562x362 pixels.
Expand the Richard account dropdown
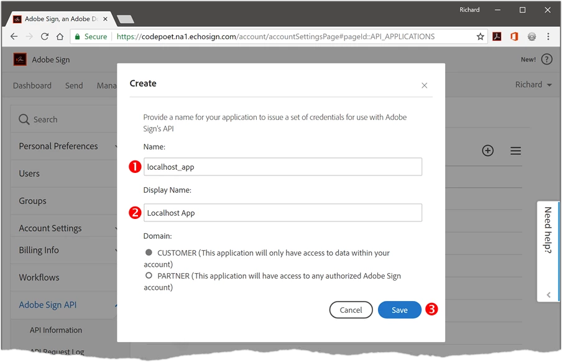533,85
